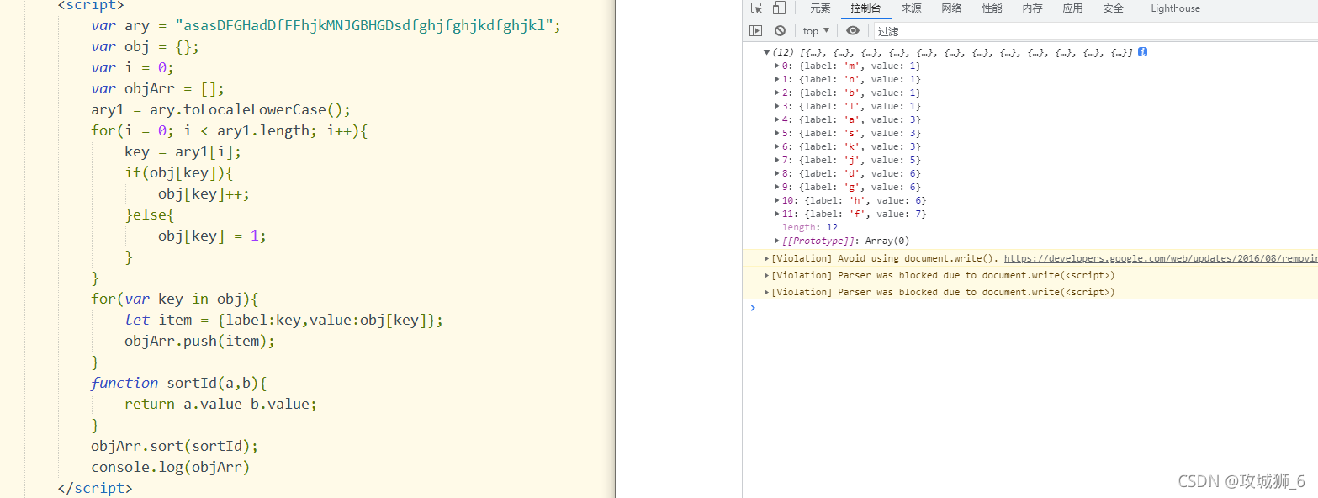This screenshot has height=498, width=1318.
Task: Focus the 过滤 filter input
Action: click(x=1095, y=31)
